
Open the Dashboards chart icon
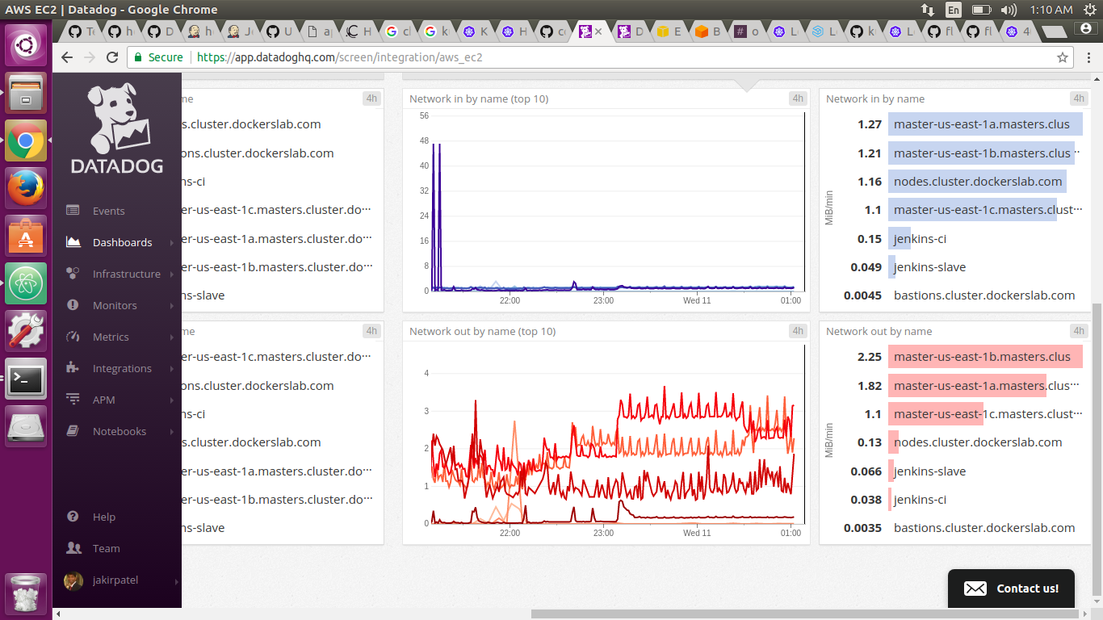pos(73,242)
